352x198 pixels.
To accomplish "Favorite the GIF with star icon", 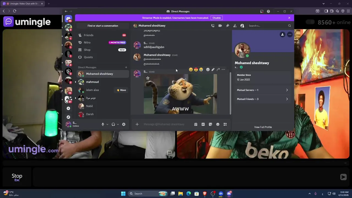I will pos(148,78).
